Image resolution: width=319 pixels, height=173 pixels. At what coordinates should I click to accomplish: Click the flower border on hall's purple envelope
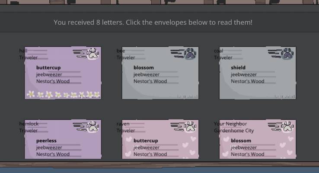[x=63, y=94]
